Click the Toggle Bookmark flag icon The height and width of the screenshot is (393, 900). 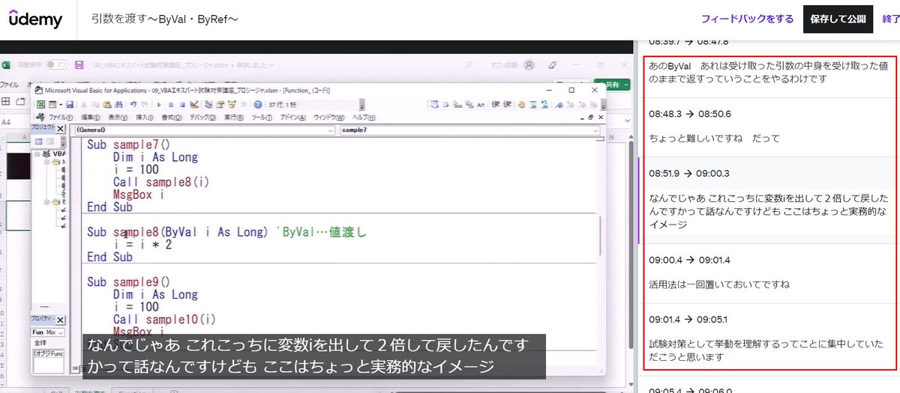tap(559, 104)
